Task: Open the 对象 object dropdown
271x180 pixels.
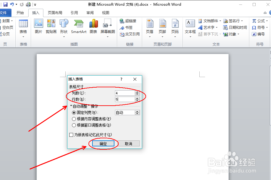Action: coord(231,34)
